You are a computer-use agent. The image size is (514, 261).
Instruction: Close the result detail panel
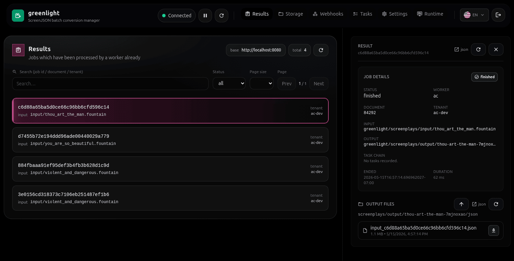(x=496, y=49)
